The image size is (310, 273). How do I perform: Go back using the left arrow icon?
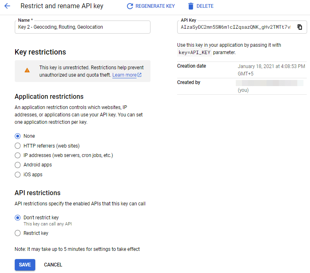click(x=7, y=6)
